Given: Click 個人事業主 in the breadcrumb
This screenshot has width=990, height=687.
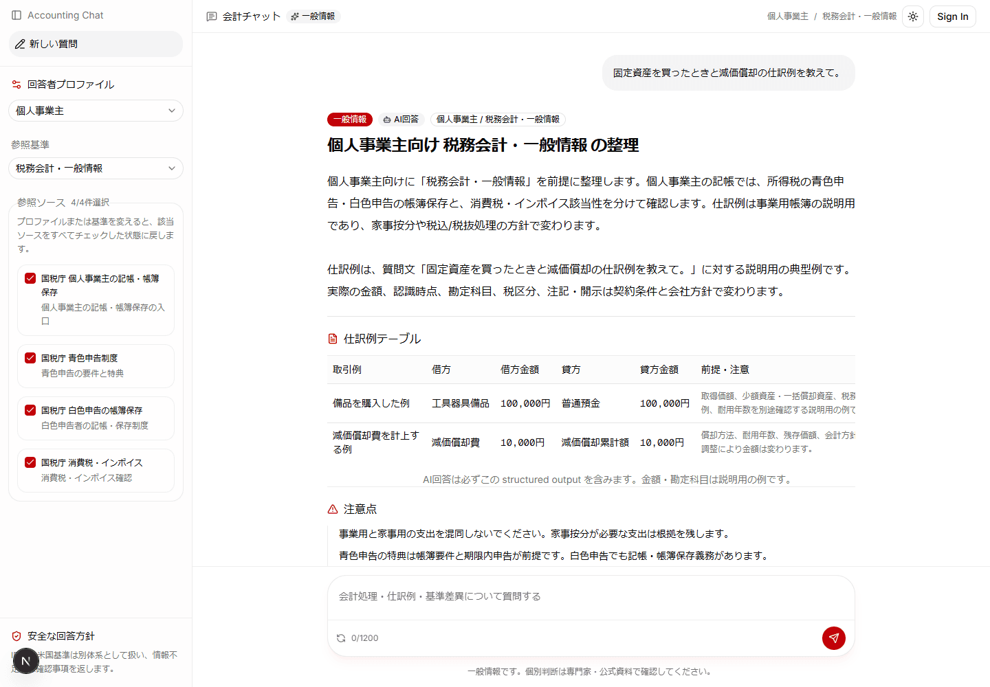Looking at the screenshot, I should point(788,16).
